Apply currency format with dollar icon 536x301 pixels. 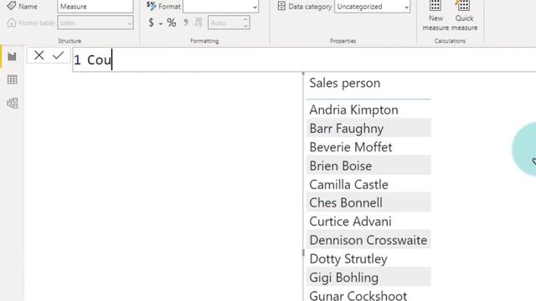tap(151, 23)
